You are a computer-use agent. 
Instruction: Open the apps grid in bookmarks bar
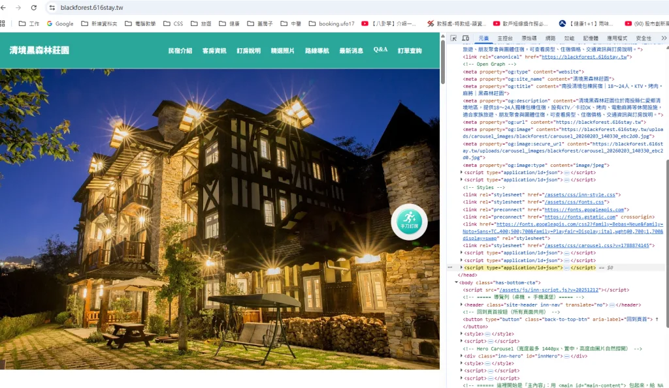click(3, 24)
